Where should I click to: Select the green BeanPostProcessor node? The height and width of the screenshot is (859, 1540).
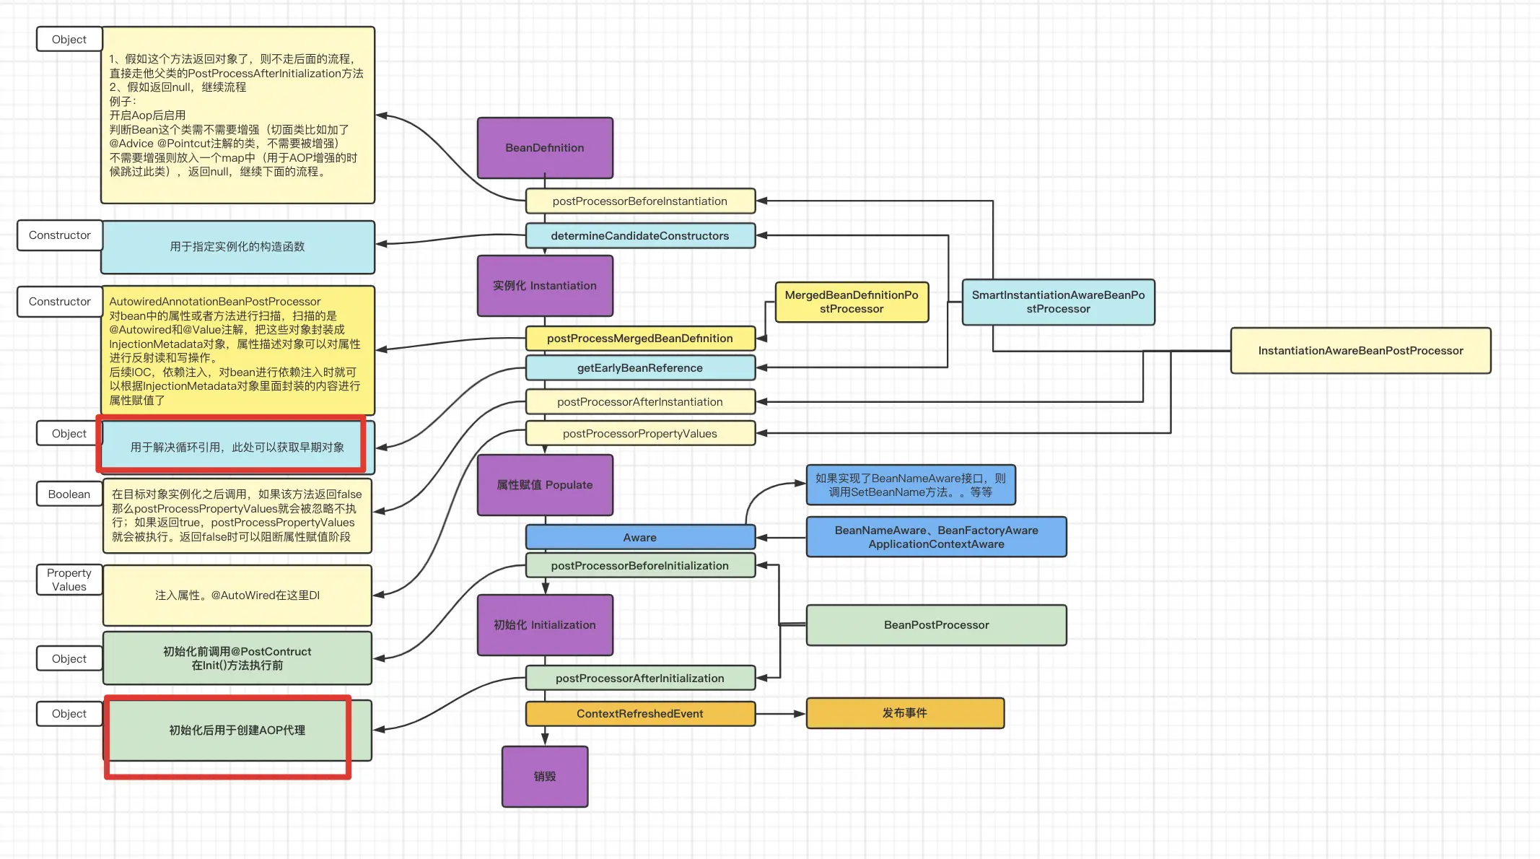(936, 625)
